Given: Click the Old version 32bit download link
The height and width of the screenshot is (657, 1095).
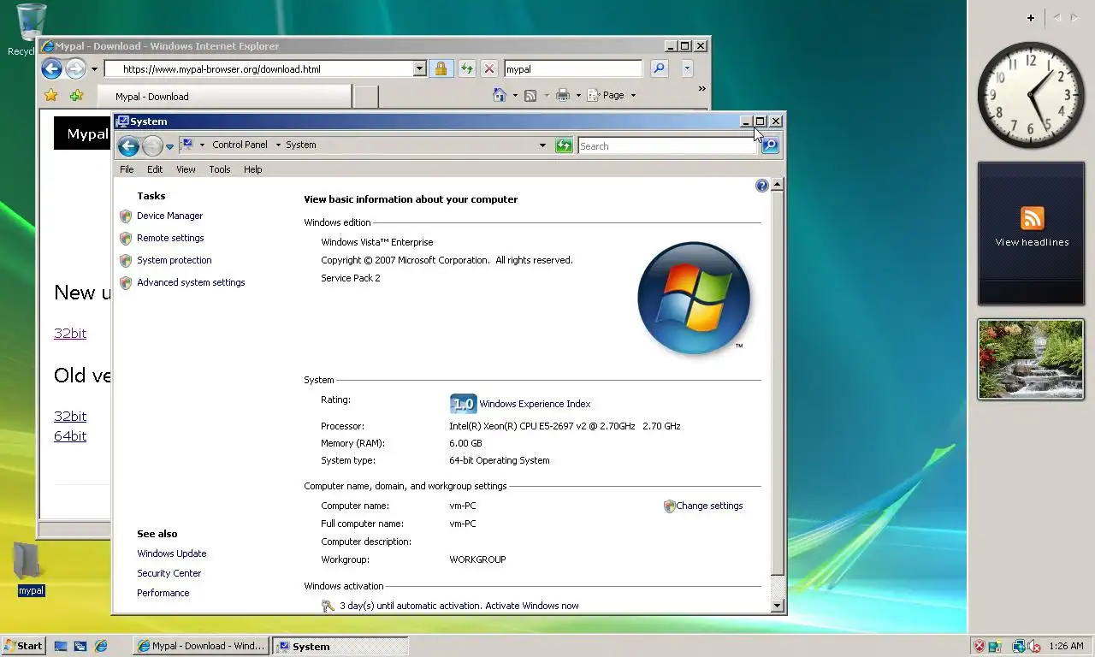Looking at the screenshot, I should click(x=70, y=416).
